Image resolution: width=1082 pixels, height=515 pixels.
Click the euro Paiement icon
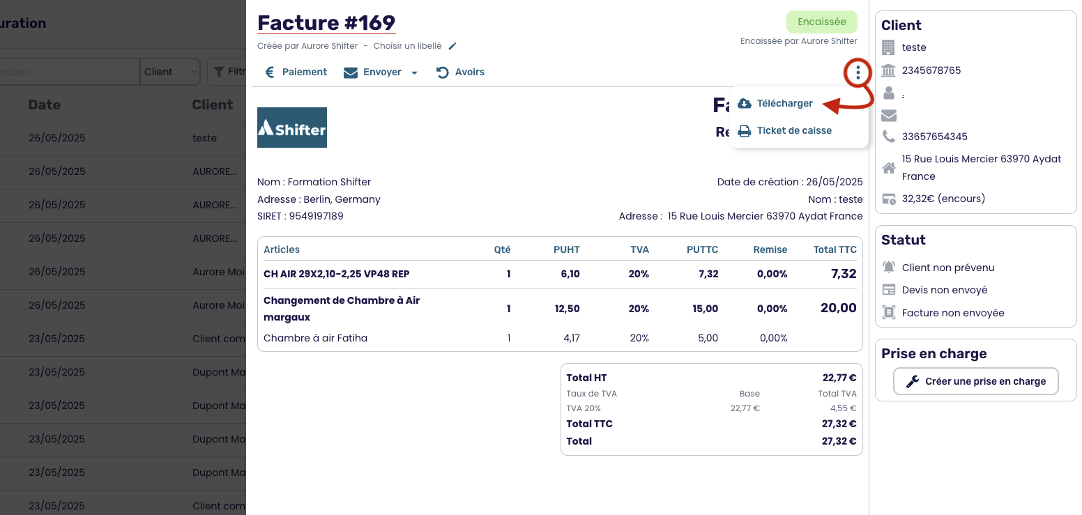(270, 72)
